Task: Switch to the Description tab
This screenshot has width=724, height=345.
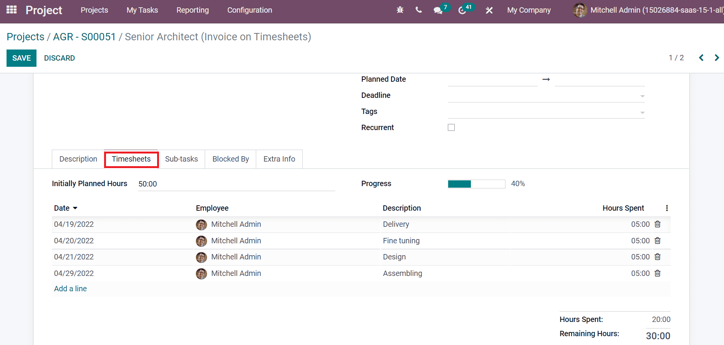Action: [x=78, y=159]
